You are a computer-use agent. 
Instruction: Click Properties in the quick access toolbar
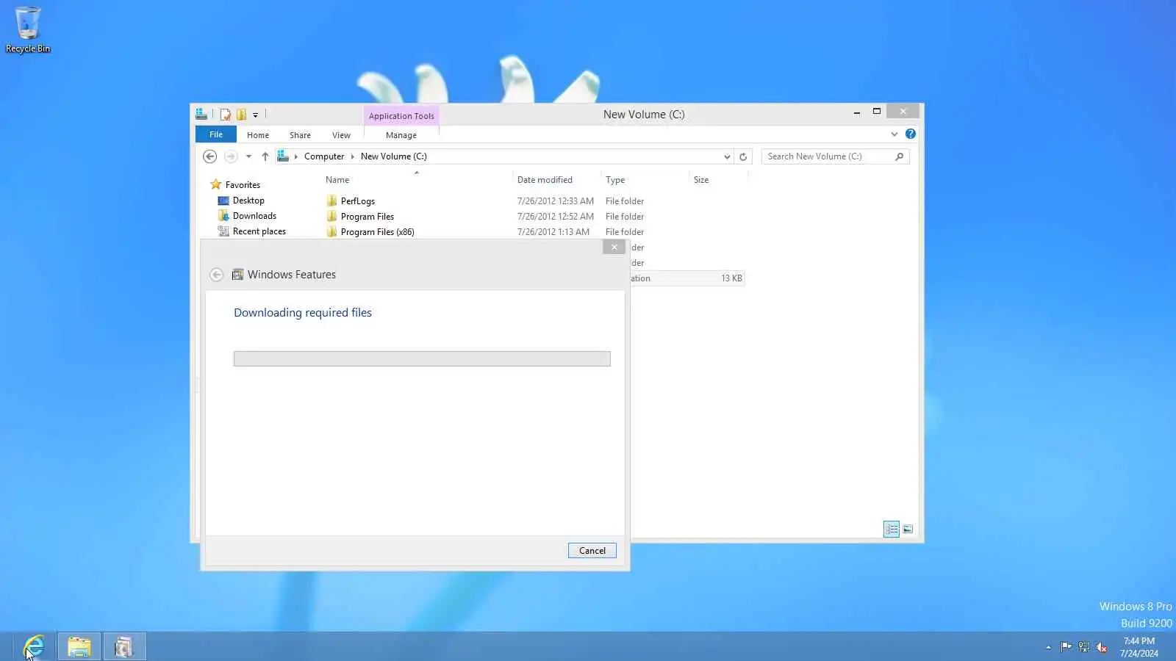click(226, 115)
